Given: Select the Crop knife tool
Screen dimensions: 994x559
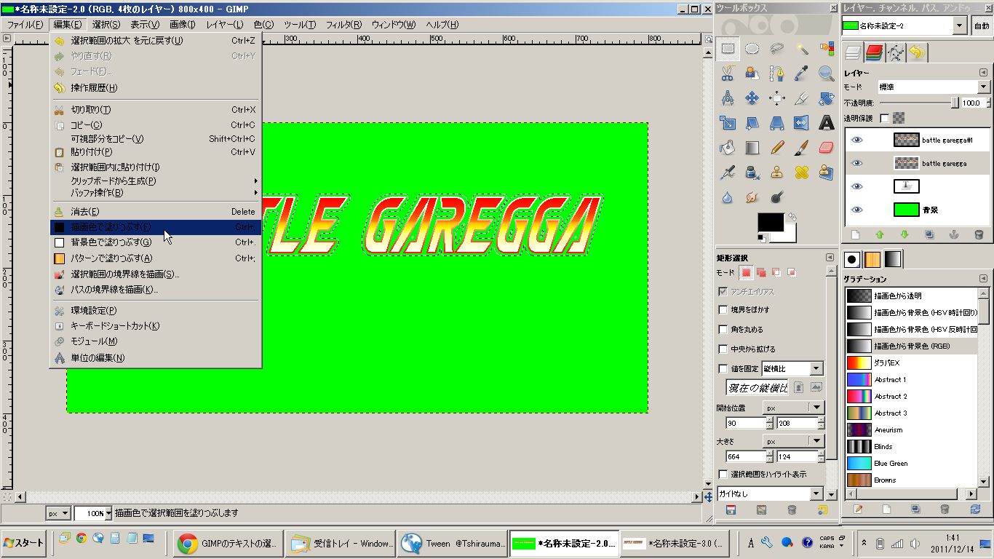Looking at the screenshot, I should tap(802, 98).
